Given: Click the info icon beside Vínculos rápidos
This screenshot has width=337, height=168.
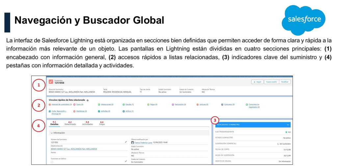Looking at the screenshot, I should (88, 100).
